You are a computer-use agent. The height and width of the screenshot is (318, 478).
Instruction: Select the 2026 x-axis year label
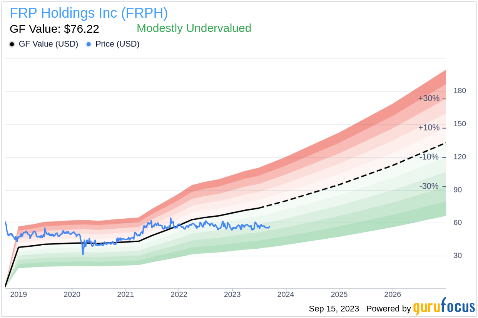393,295
